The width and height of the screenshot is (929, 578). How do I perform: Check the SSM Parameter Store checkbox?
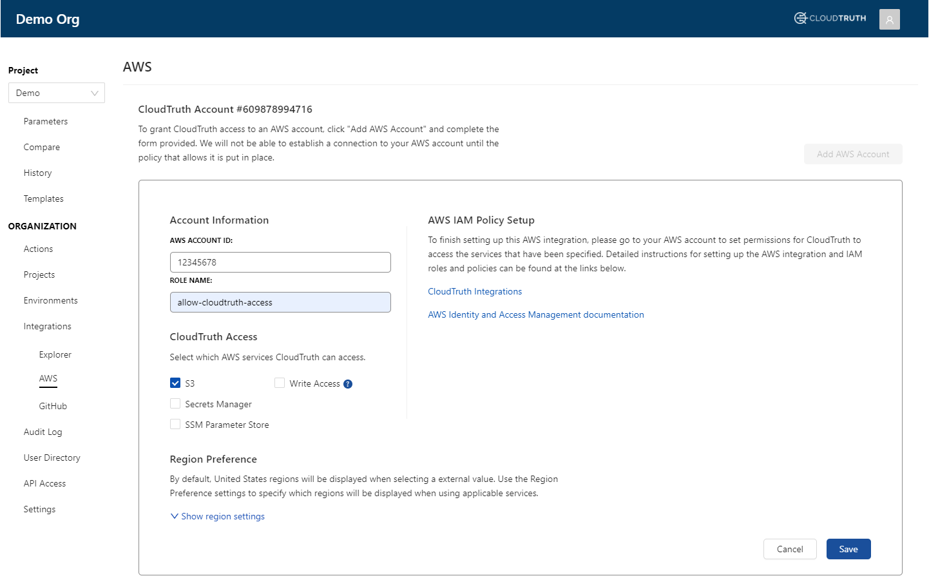click(x=175, y=424)
